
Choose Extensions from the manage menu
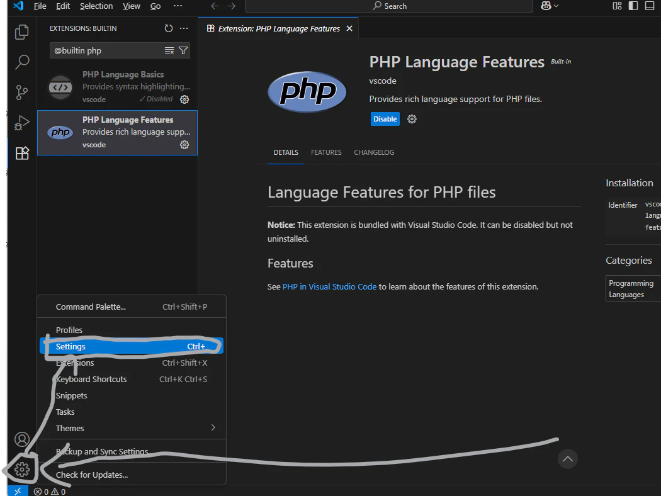pyautogui.click(x=132, y=363)
